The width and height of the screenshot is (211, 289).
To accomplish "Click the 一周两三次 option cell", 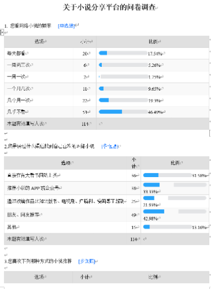I will (x=38, y=65).
